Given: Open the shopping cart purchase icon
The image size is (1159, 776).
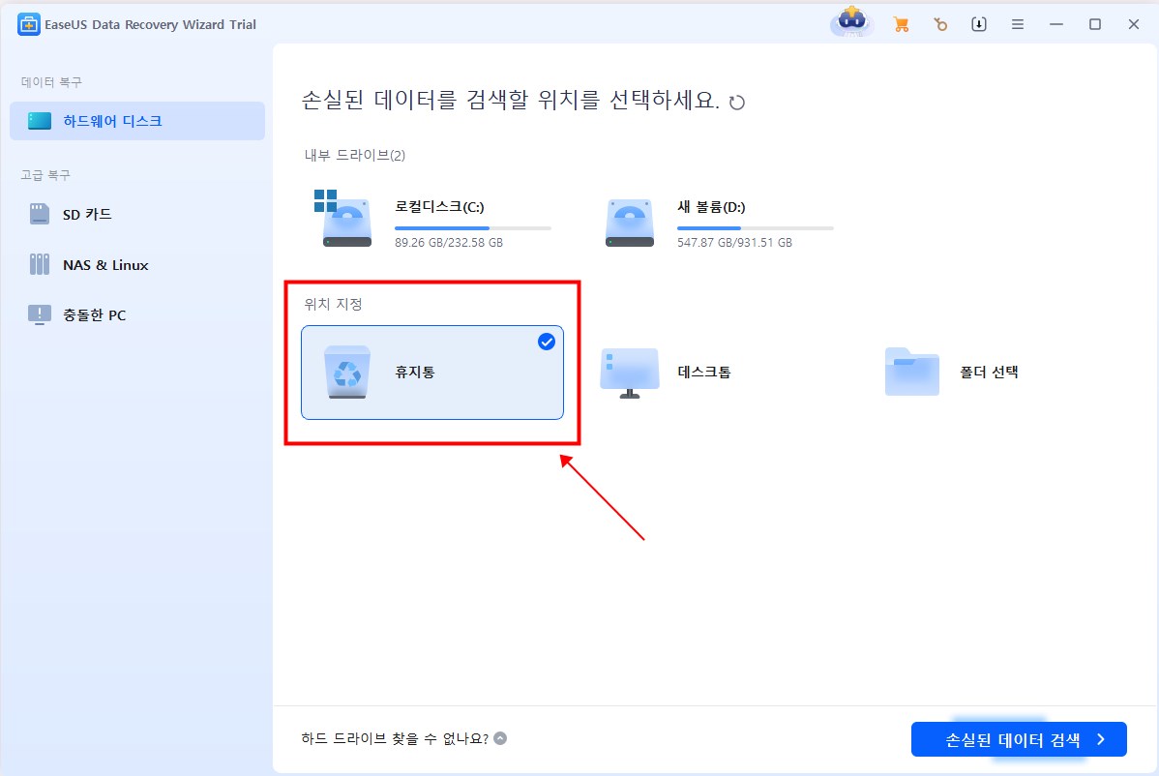Looking at the screenshot, I should [x=901, y=24].
